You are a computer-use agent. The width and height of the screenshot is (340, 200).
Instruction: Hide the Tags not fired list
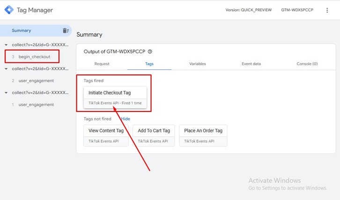(126, 119)
